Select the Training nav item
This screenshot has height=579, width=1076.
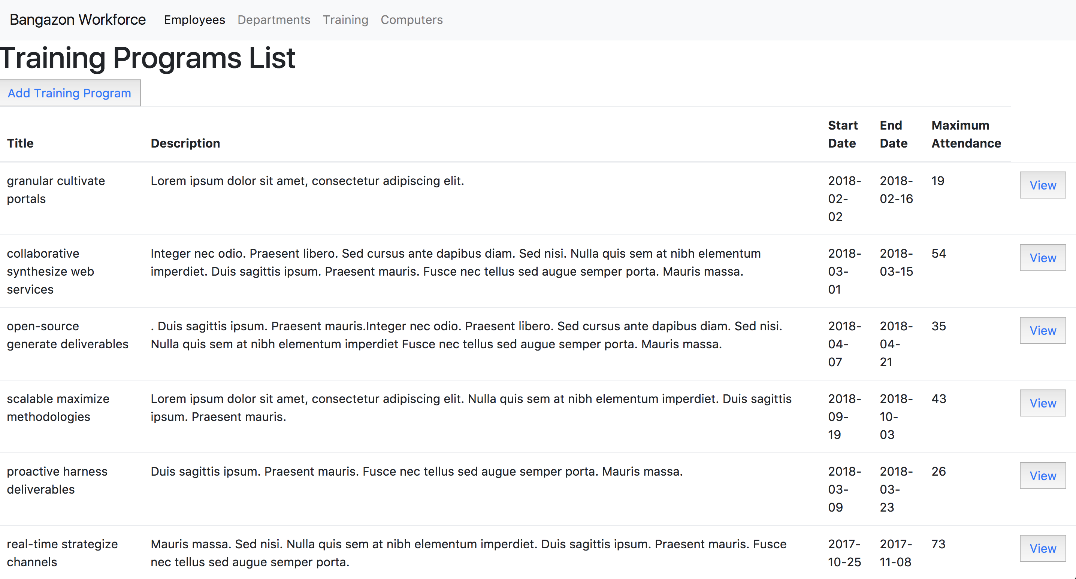pos(345,19)
